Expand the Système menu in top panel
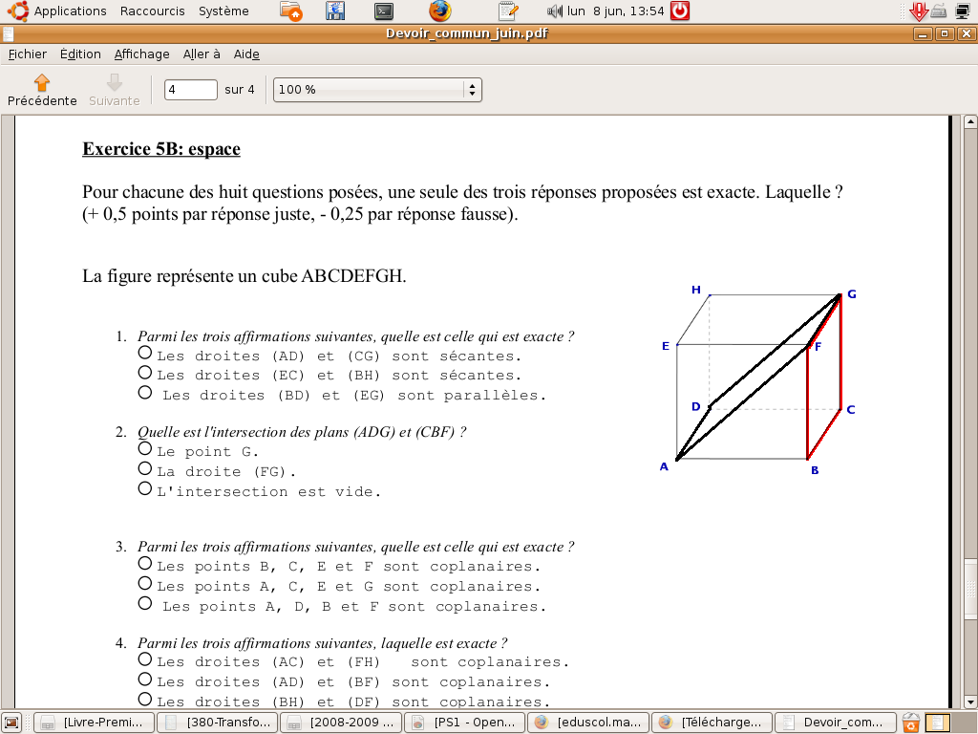This screenshot has height=734, width=978. tap(223, 11)
